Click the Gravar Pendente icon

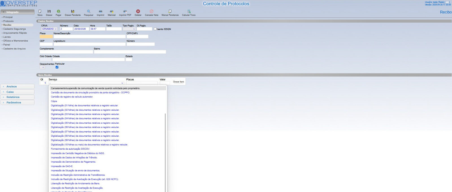tap(73, 11)
